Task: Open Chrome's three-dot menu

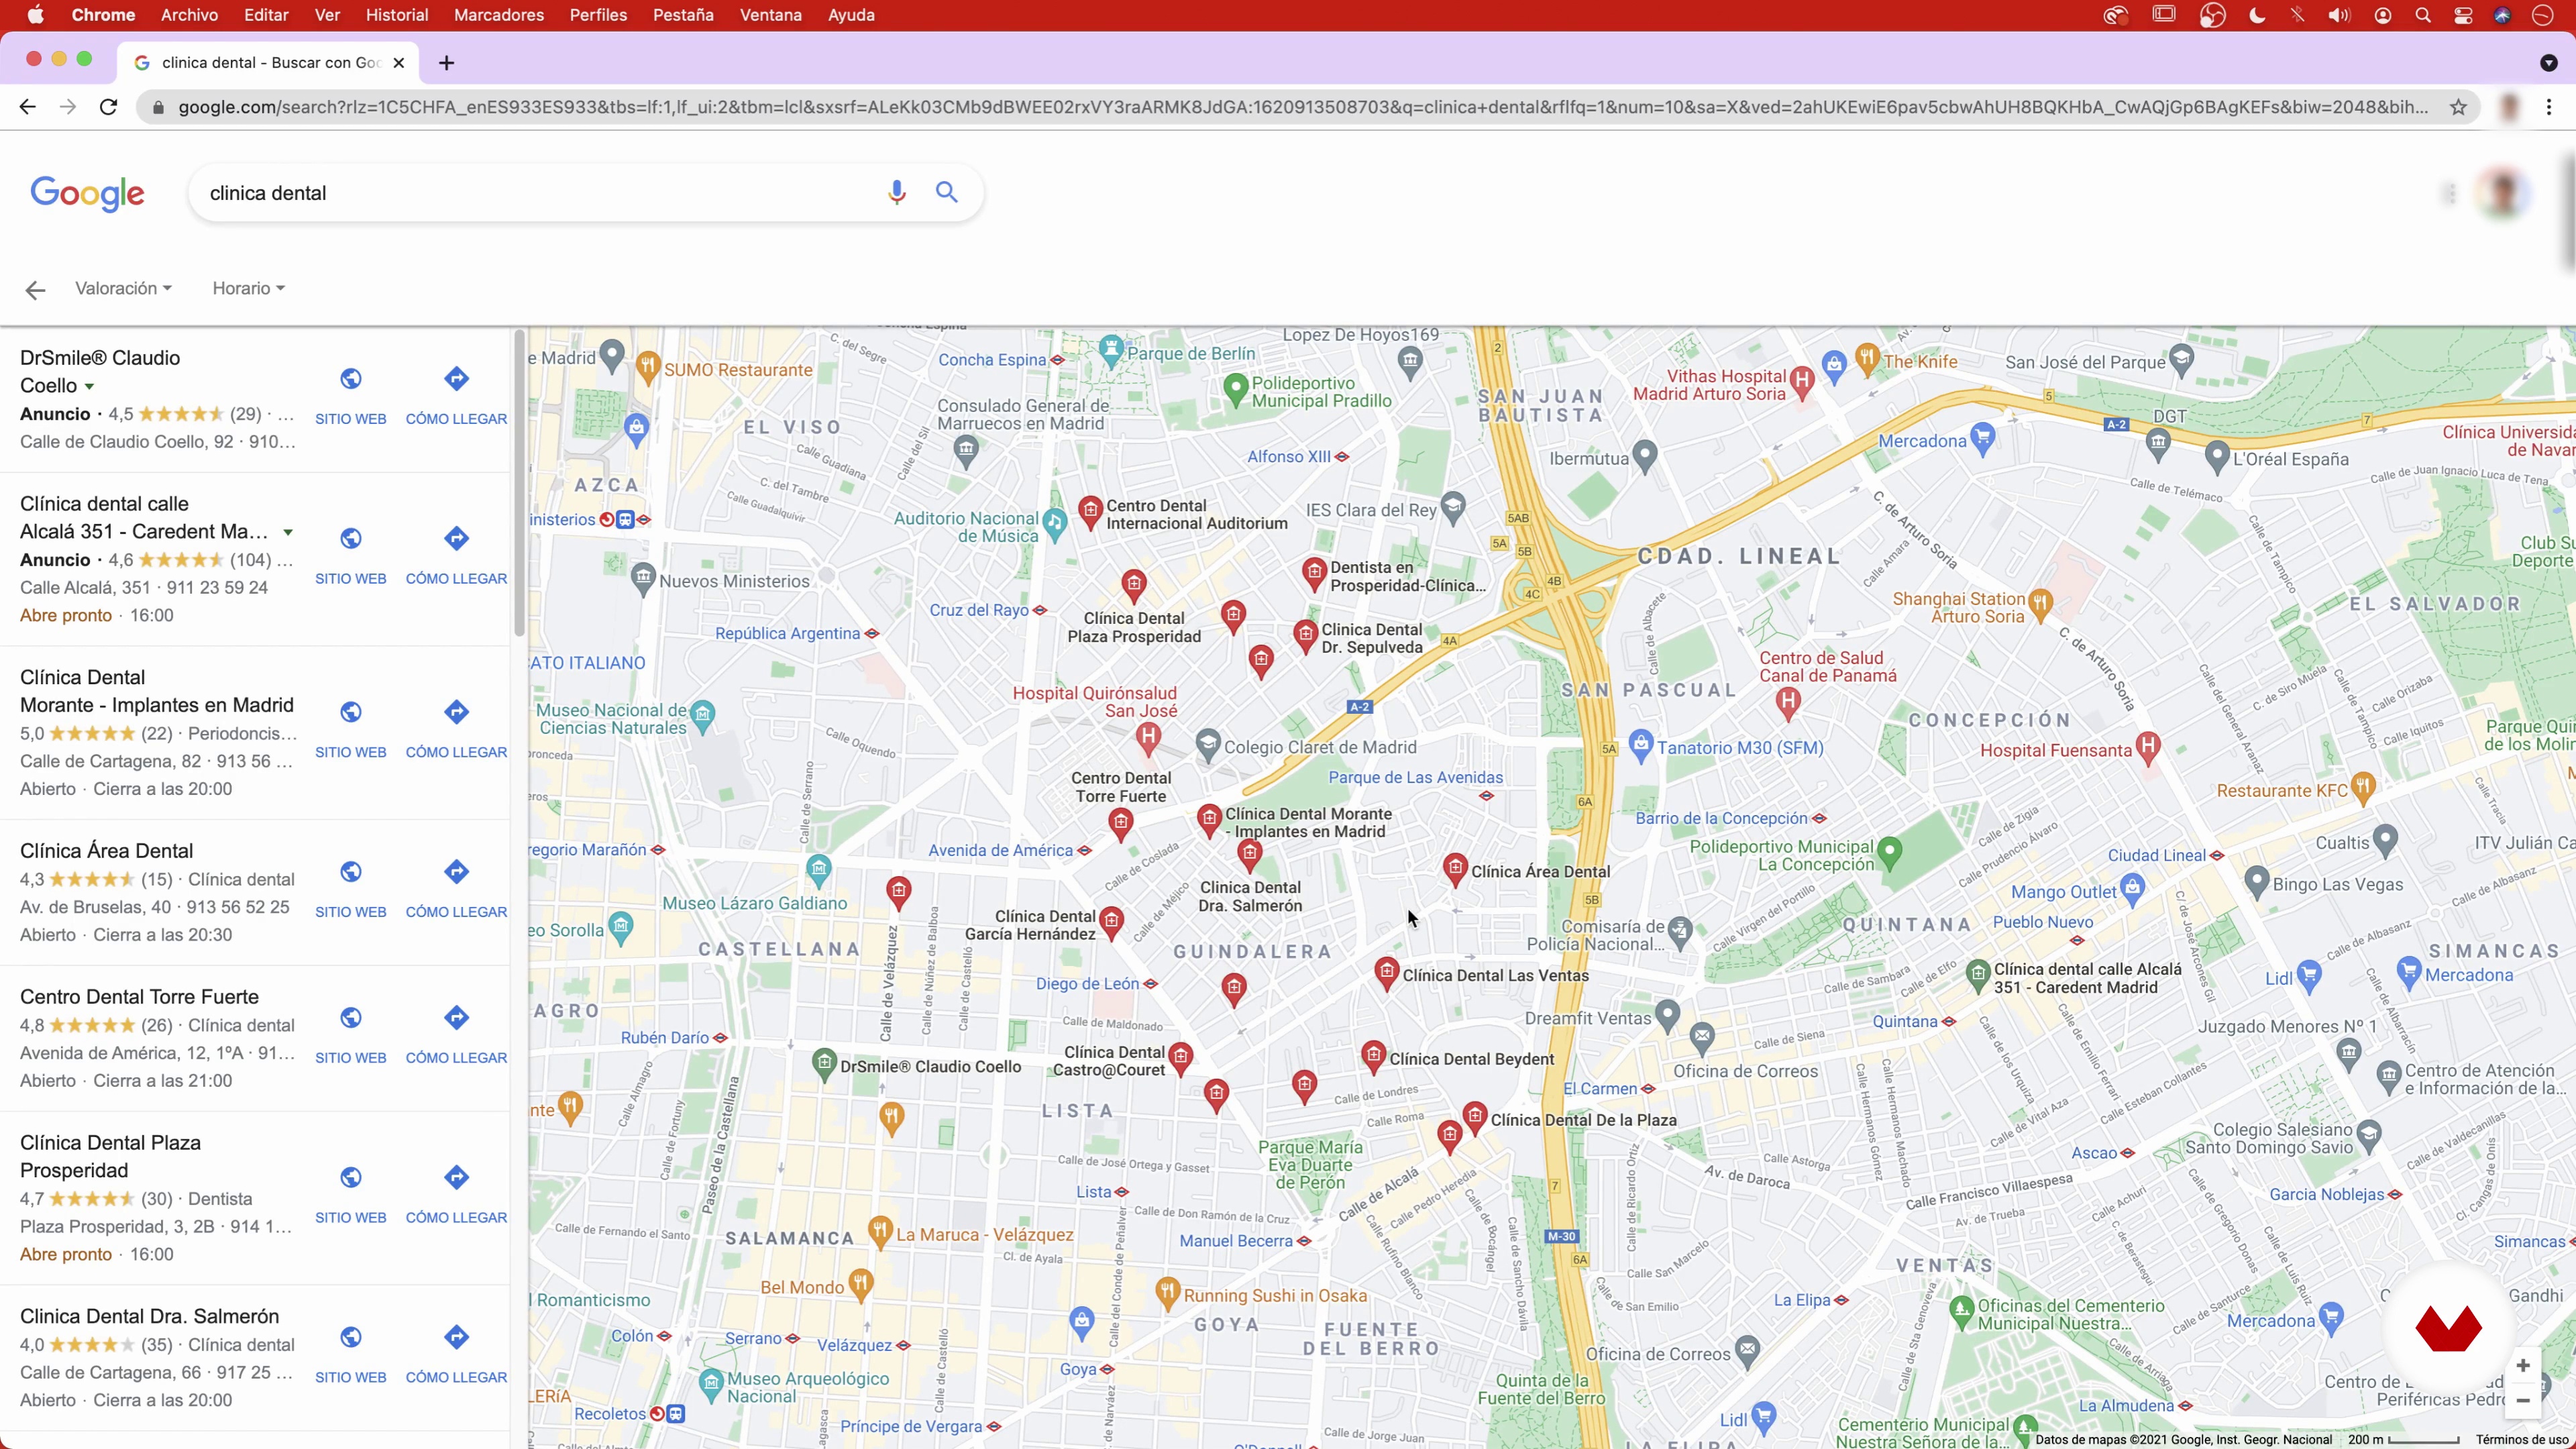Action: (2549, 107)
